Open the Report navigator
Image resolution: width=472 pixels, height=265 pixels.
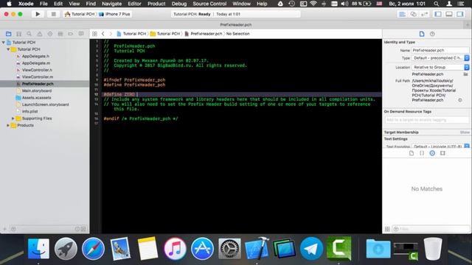81,34
